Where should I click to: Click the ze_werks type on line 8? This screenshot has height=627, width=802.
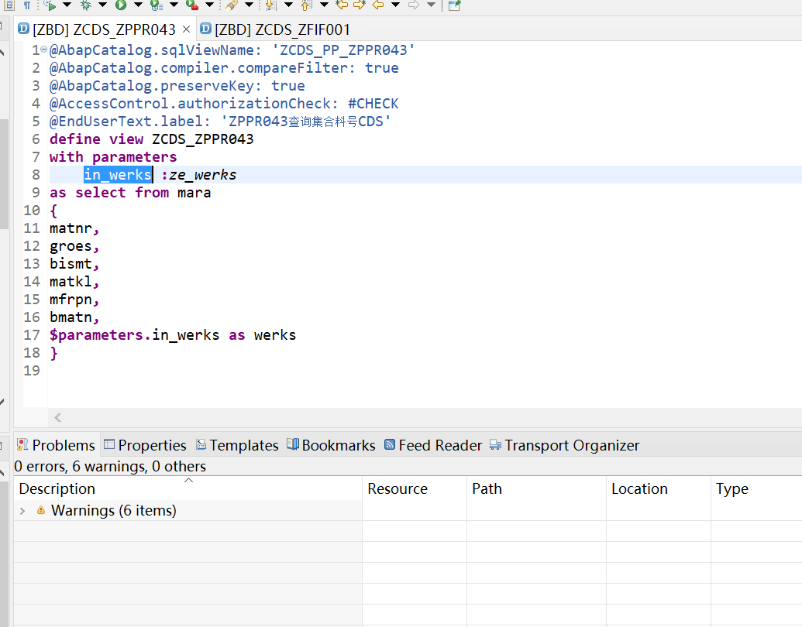[202, 175]
